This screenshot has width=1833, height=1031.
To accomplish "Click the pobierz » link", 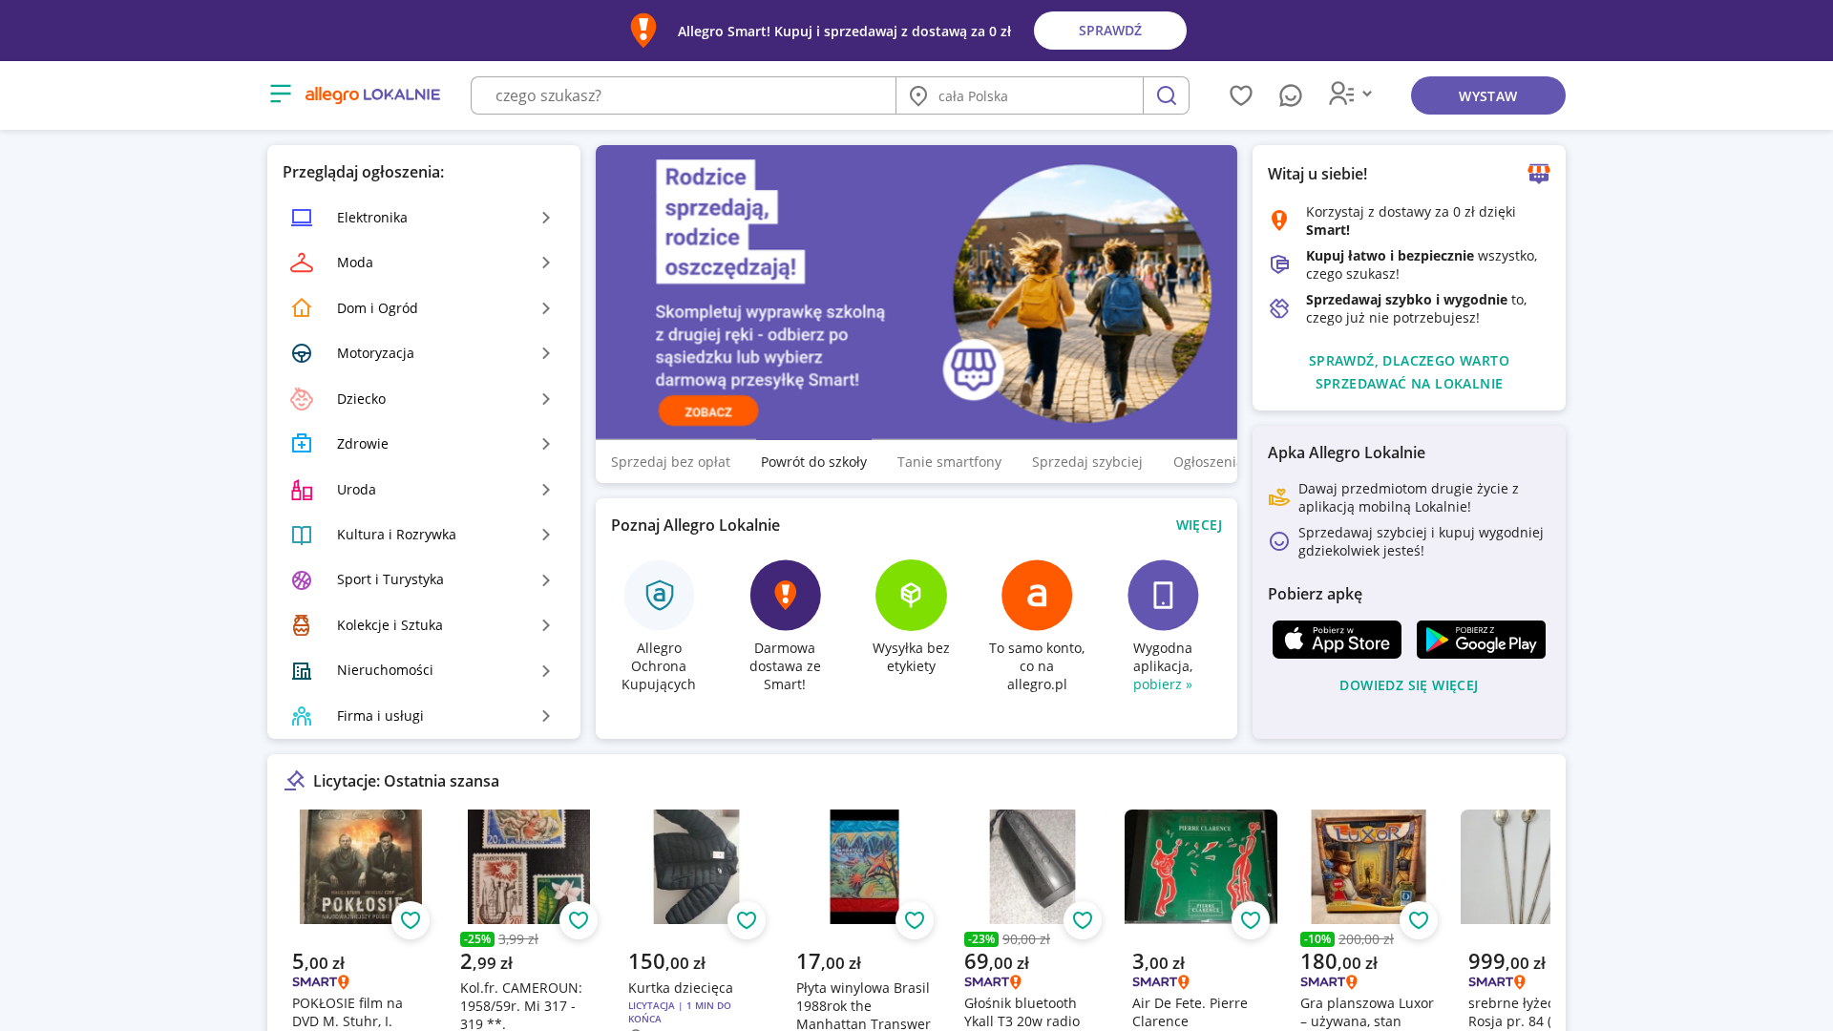I will (x=1163, y=684).
